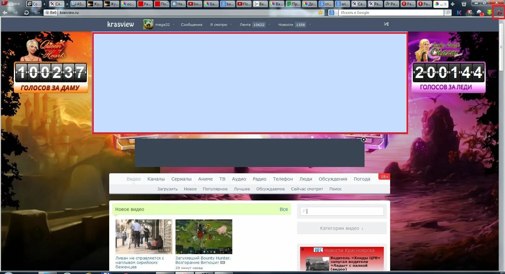Click the Веб security badge in address bar
The width and height of the screenshot is (505, 274).
coord(51,13)
